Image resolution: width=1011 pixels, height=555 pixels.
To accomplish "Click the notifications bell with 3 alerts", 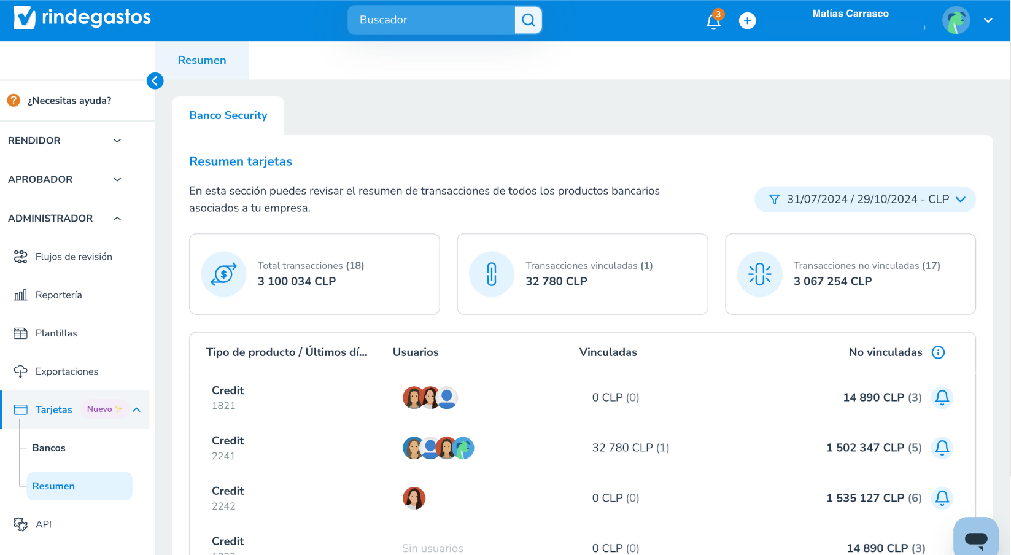I will click(713, 20).
